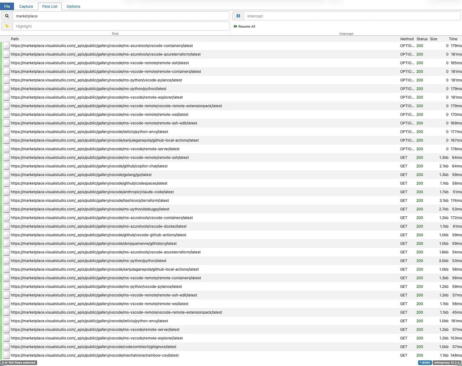
Task: Sort flows by the Method column header
Action: pyautogui.click(x=407, y=39)
